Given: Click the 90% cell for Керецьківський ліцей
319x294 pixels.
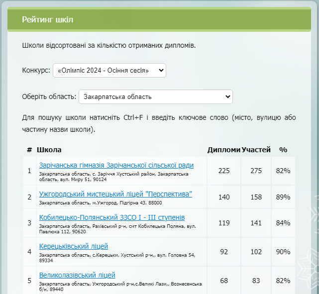Looking at the screenshot, I should 283,252.
